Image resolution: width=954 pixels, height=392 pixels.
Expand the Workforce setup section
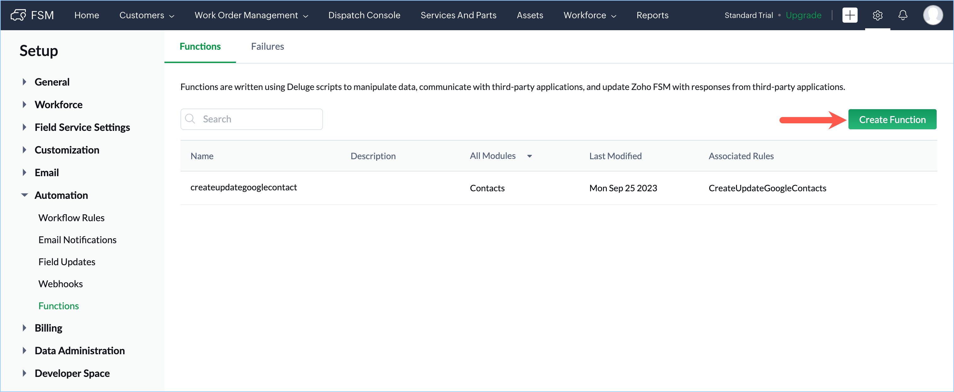pyautogui.click(x=25, y=104)
